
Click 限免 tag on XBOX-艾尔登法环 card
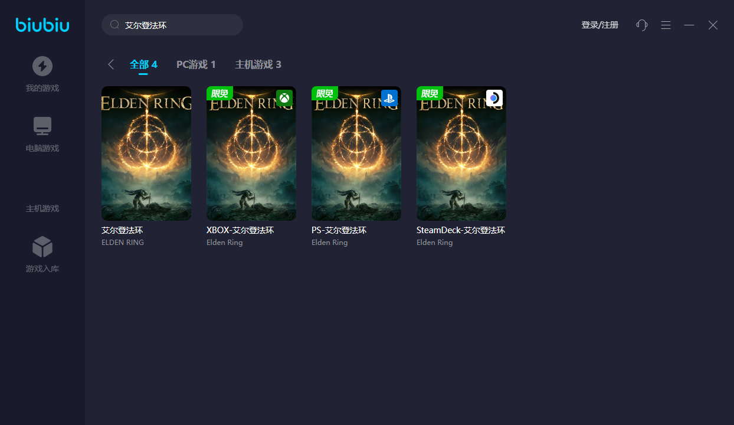point(219,93)
